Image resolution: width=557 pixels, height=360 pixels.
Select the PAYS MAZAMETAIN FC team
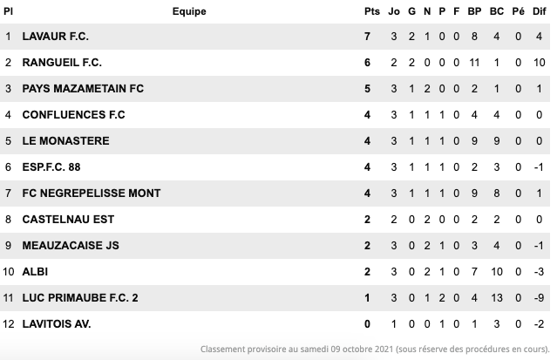[84, 89]
